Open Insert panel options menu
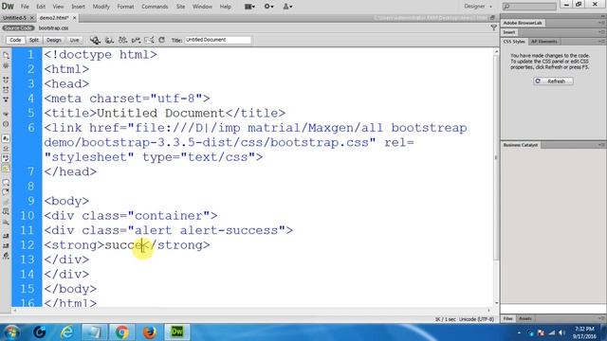 coord(600,32)
